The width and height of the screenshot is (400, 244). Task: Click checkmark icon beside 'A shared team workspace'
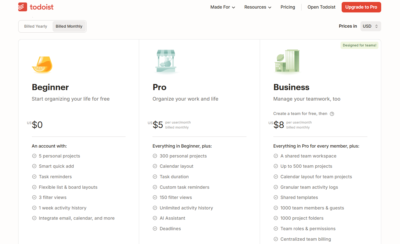point(276,156)
